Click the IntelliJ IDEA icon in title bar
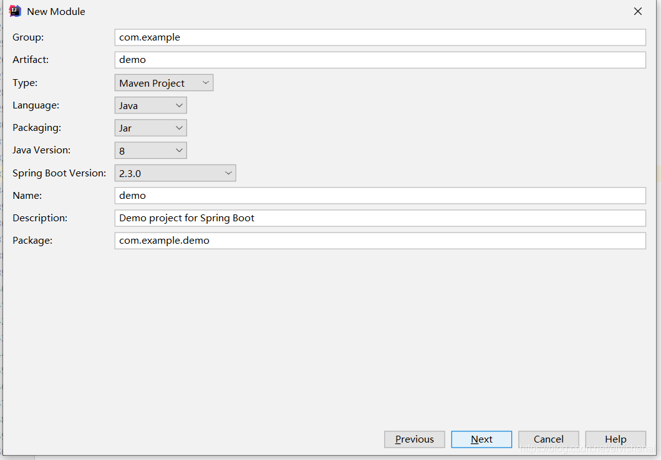 point(15,11)
